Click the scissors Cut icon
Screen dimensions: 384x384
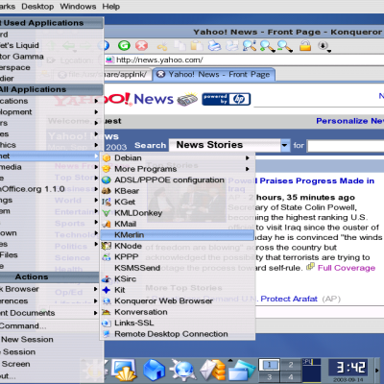point(162,46)
